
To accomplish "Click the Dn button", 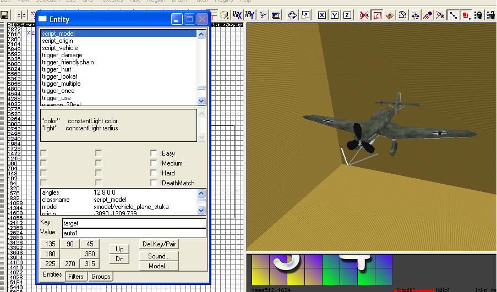I will click(119, 259).
